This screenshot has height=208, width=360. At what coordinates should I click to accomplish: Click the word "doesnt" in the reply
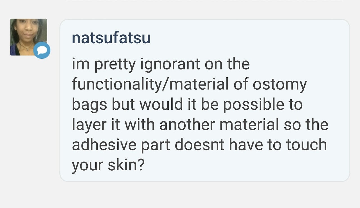pos(199,145)
